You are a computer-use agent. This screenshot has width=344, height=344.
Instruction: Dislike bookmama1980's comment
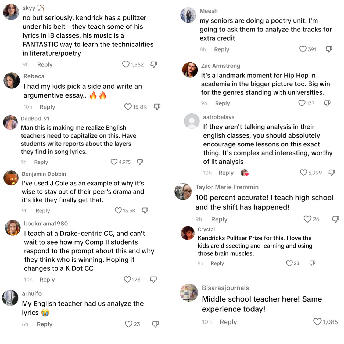[x=153, y=279]
